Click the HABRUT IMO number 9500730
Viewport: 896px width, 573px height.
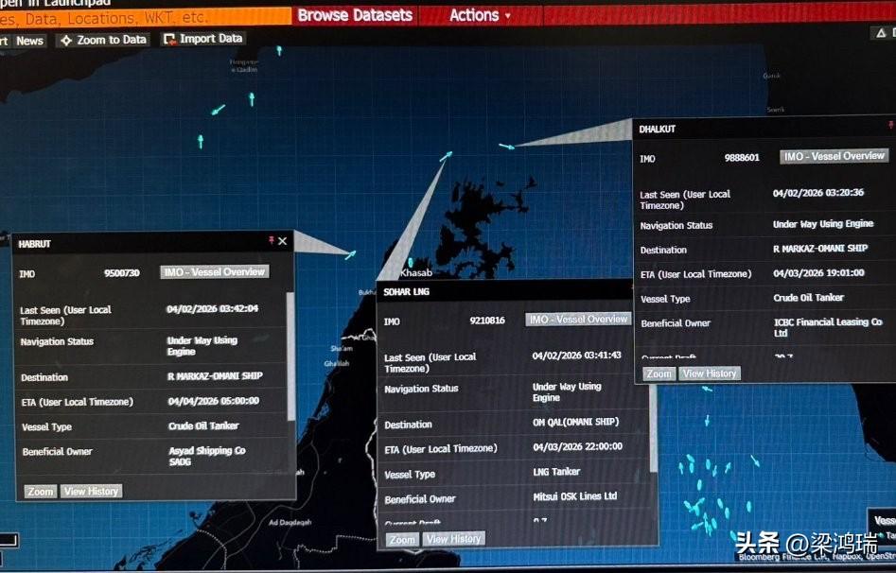coord(122,273)
